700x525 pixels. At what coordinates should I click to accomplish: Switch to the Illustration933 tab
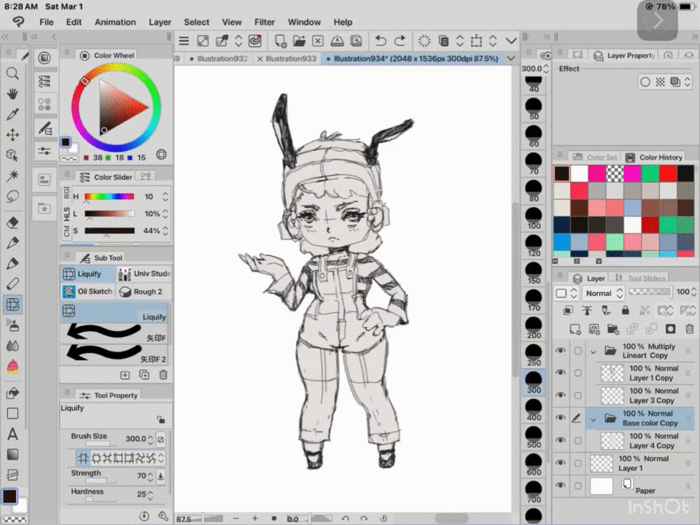(289, 58)
